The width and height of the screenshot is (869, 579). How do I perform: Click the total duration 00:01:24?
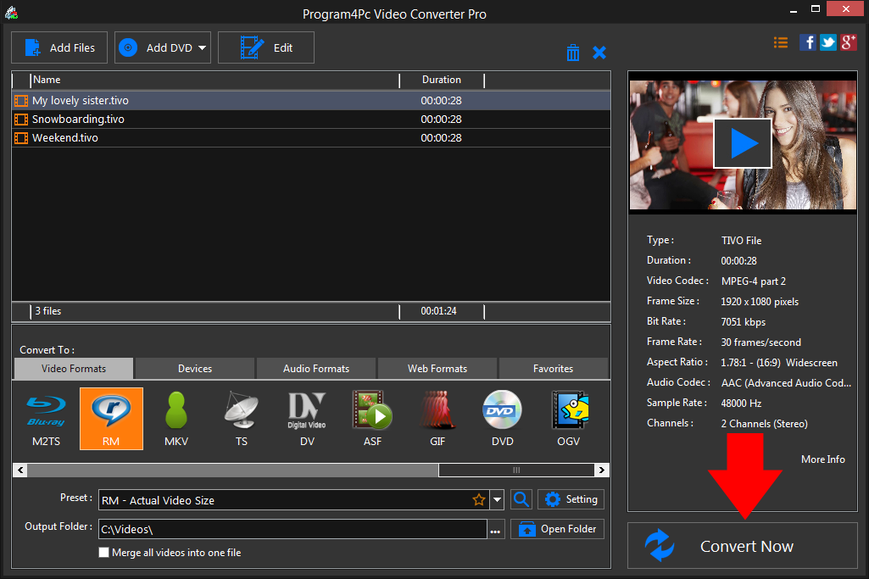coord(438,311)
